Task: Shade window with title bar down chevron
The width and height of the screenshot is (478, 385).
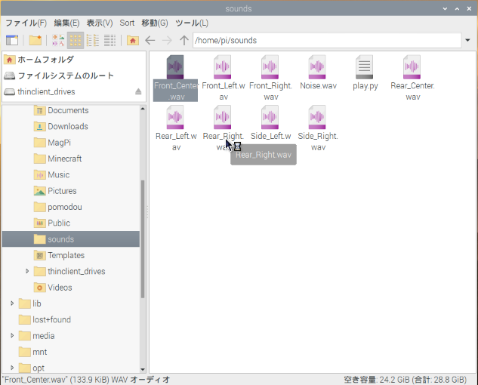Action: (x=445, y=8)
